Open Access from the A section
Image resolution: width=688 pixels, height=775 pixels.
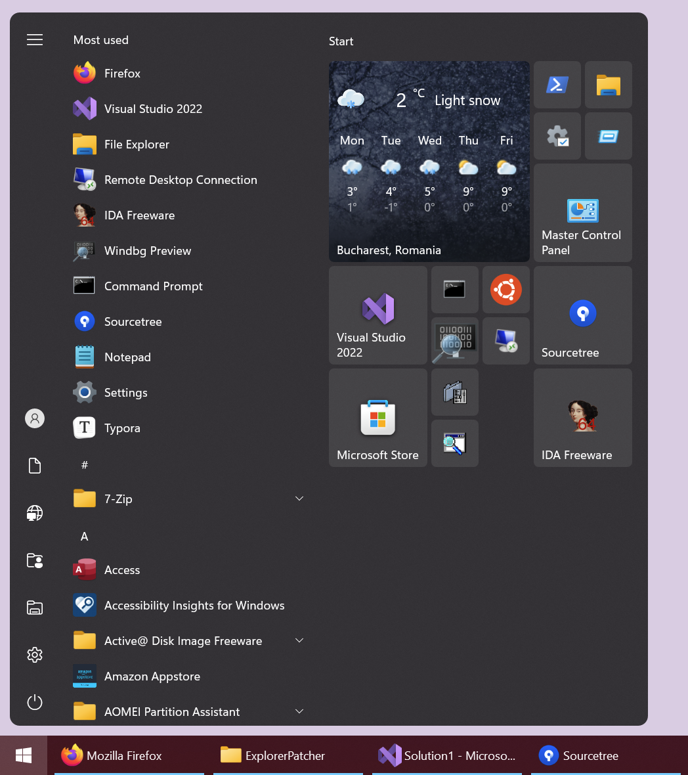point(188,570)
